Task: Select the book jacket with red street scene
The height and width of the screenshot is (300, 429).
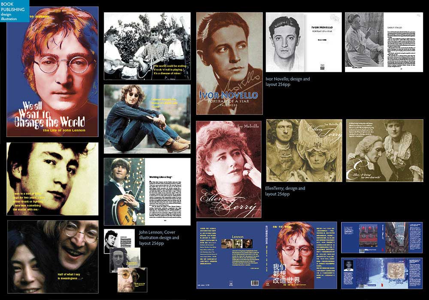Action: [382, 237]
